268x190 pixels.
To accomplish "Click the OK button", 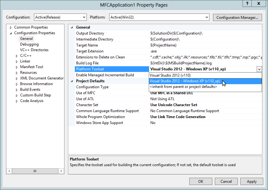I will [x=201, y=181].
